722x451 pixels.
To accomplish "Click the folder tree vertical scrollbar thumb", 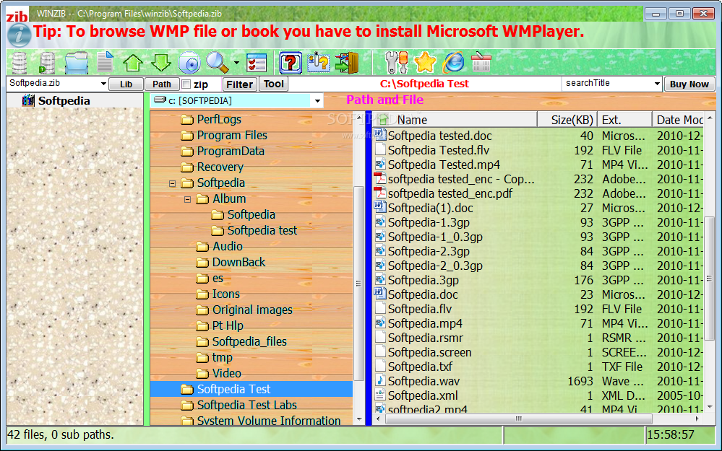I will pos(358,284).
